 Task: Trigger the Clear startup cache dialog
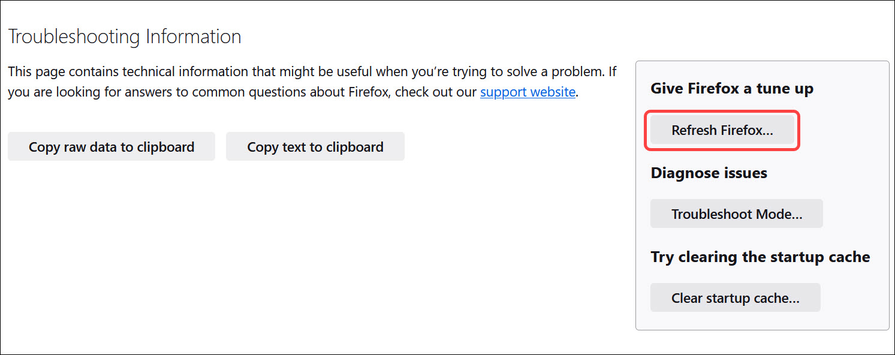735,297
